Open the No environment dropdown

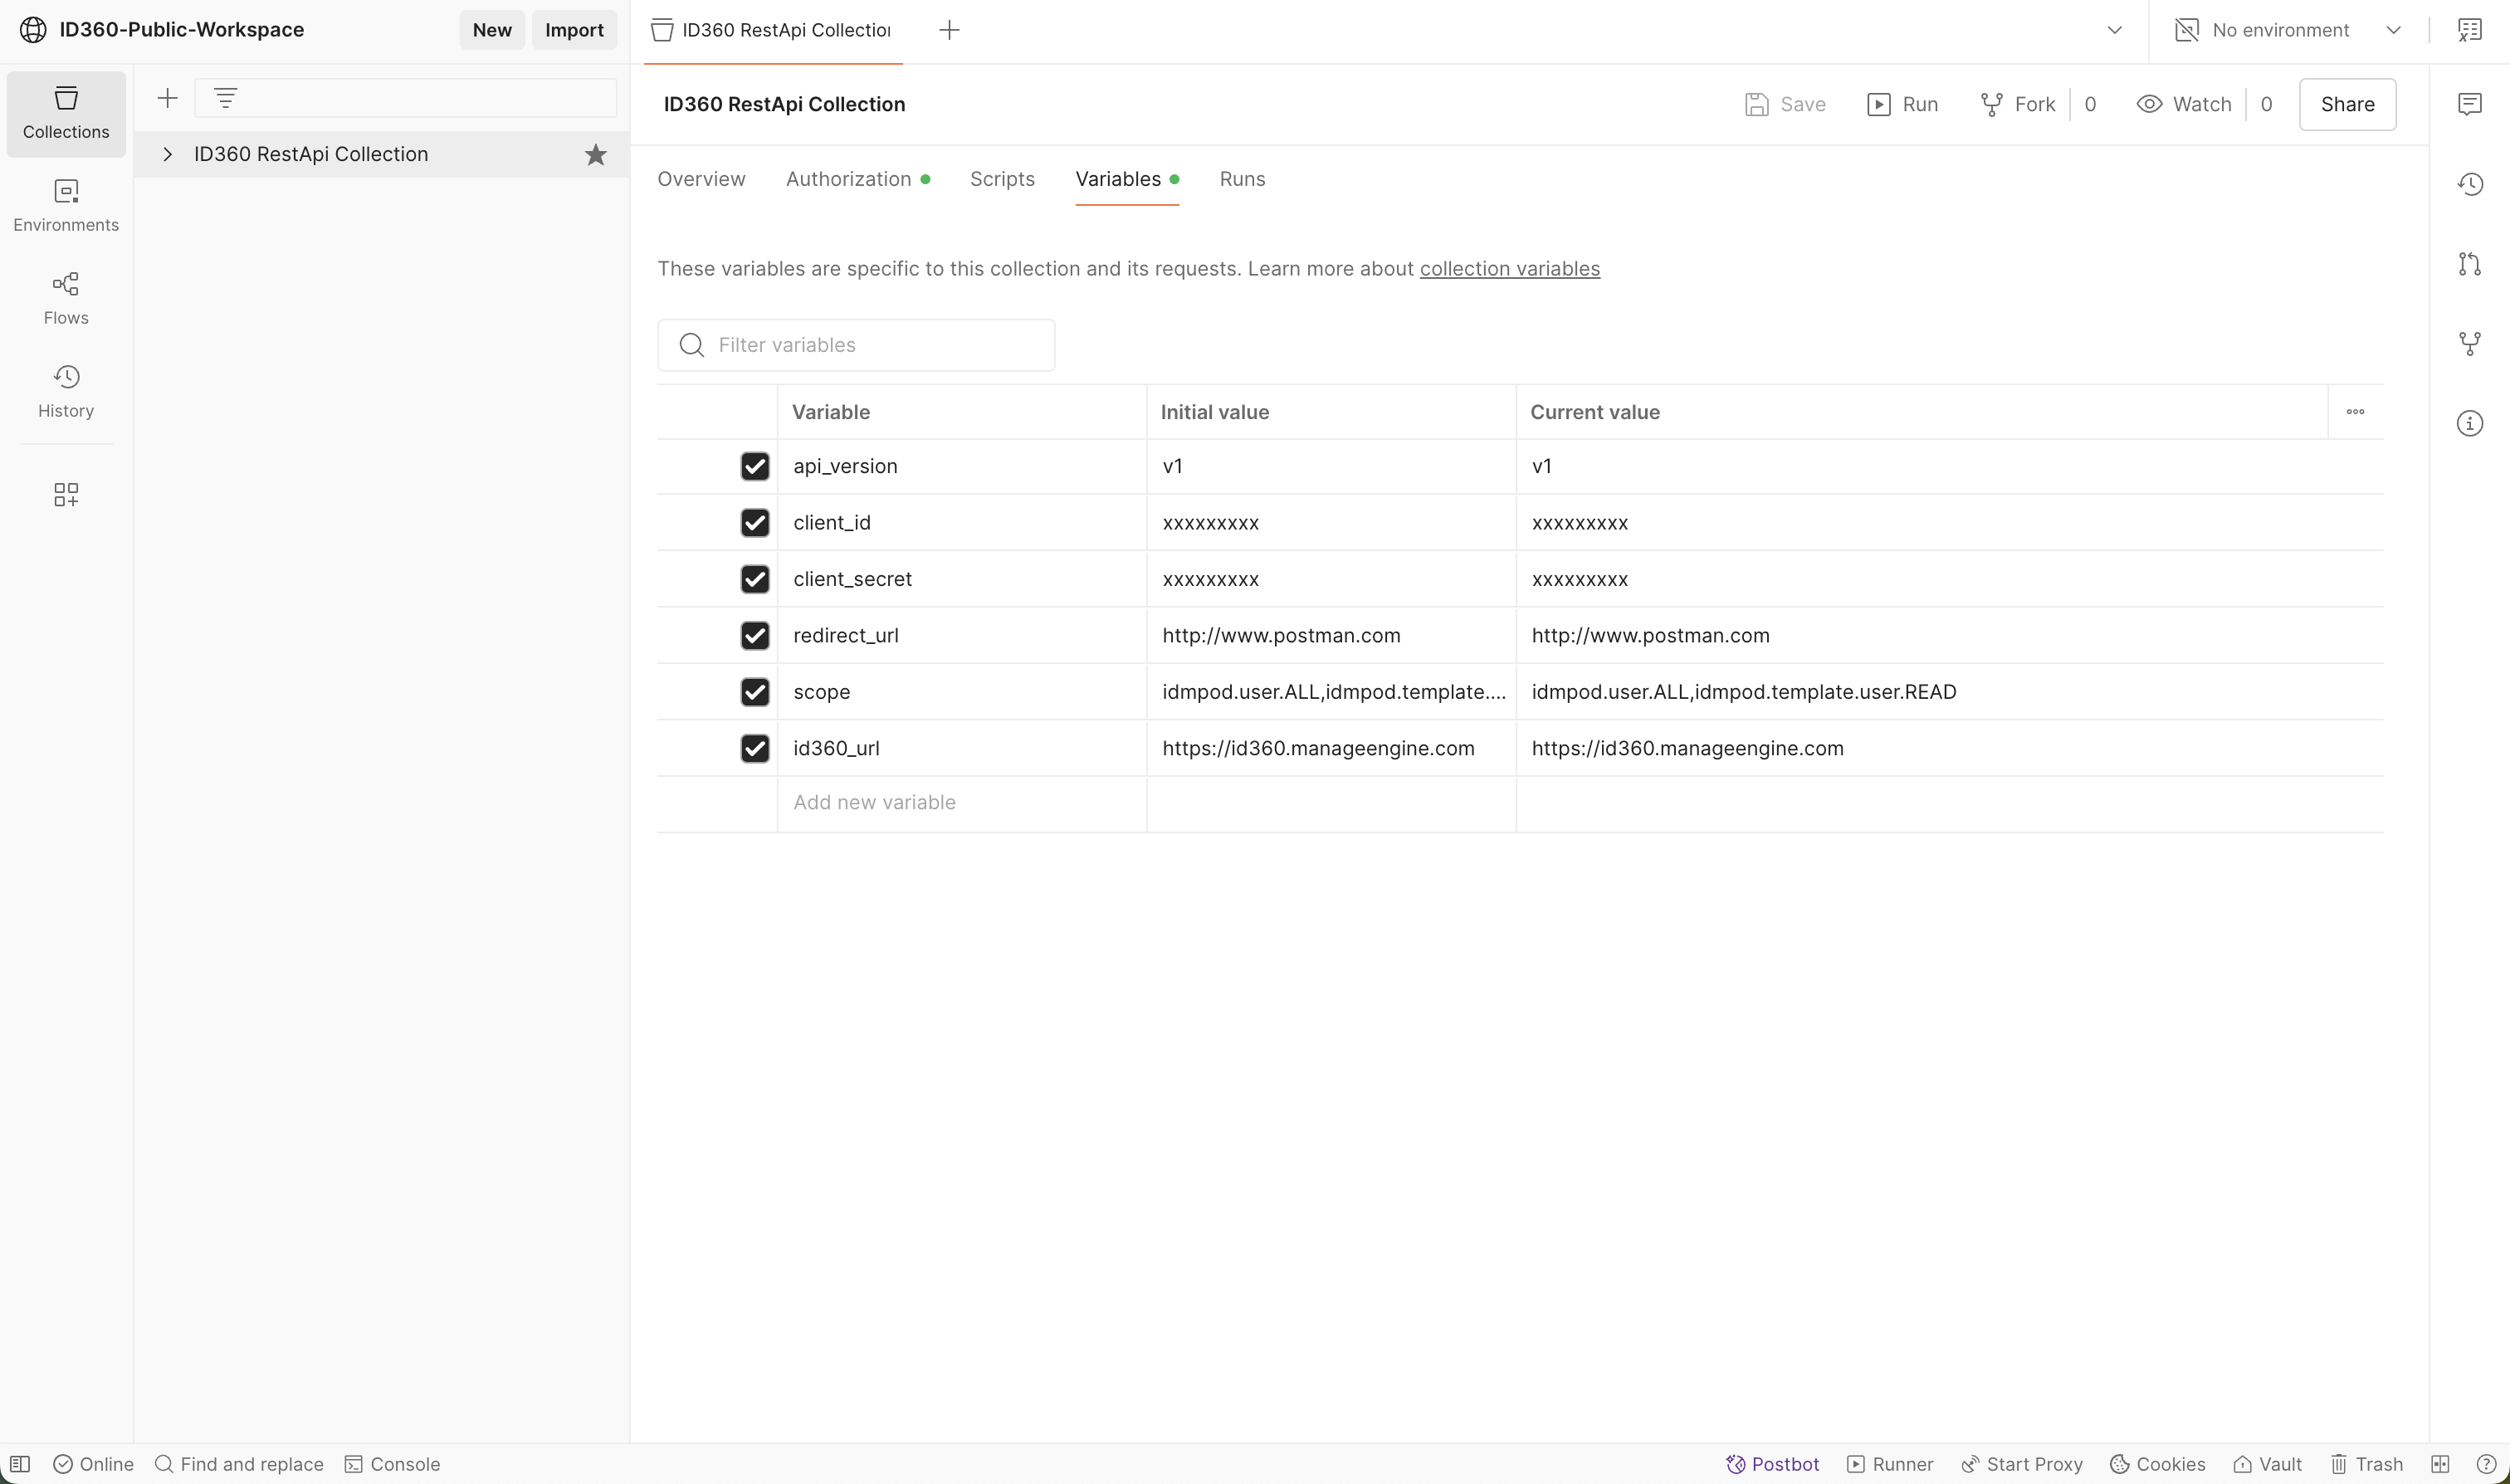click(2288, 30)
